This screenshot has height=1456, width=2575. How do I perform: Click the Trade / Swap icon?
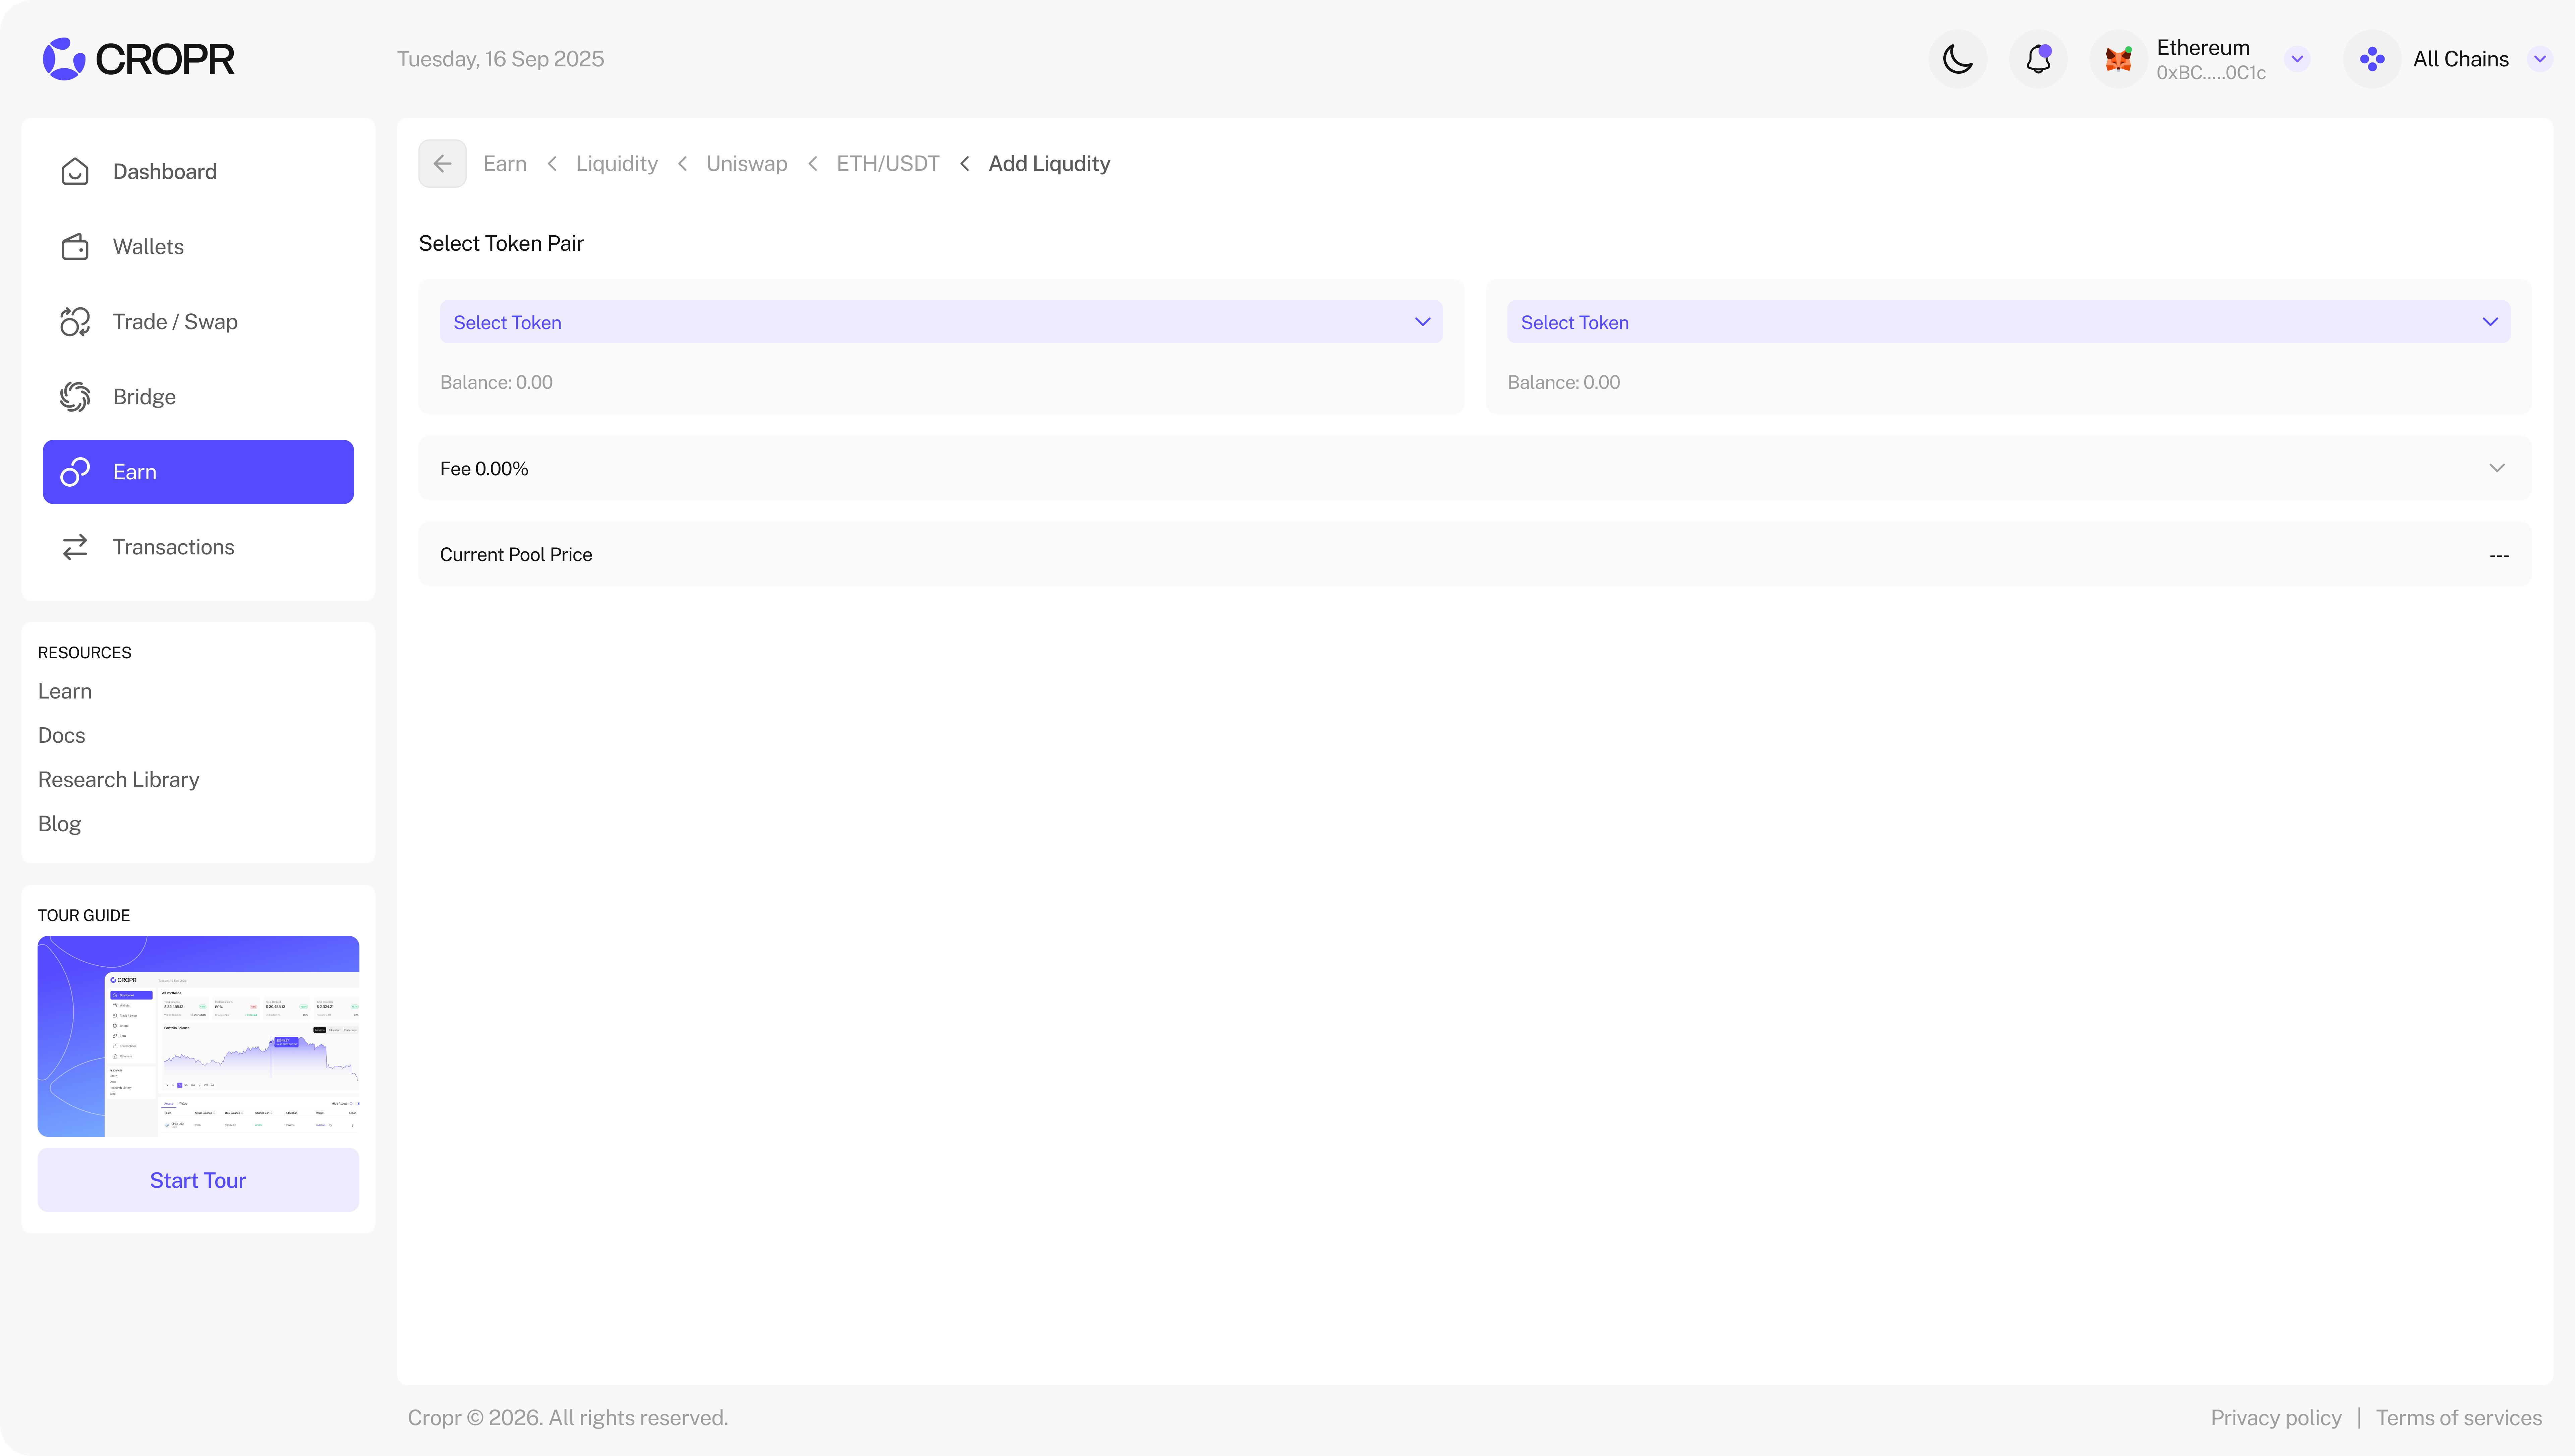(x=75, y=322)
